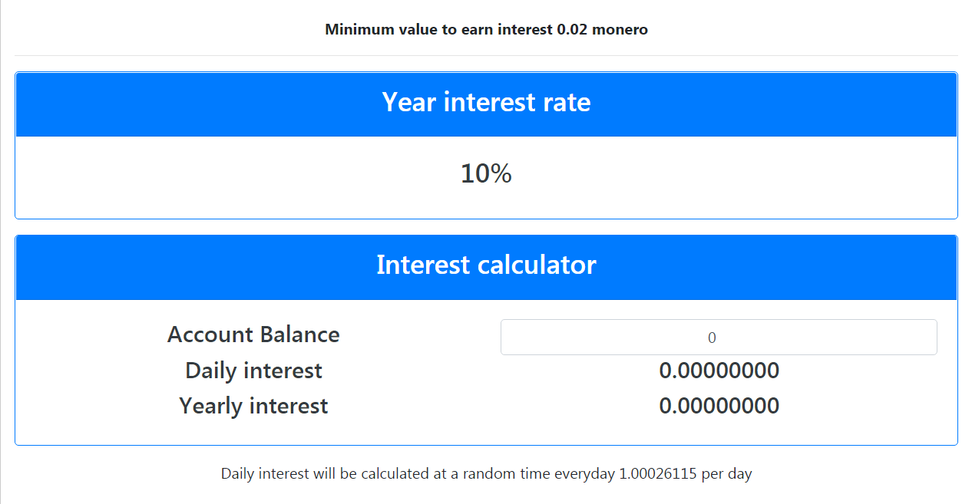Select the Daily interest amount 0.00000000
This screenshot has width=972, height=504.
719,371
